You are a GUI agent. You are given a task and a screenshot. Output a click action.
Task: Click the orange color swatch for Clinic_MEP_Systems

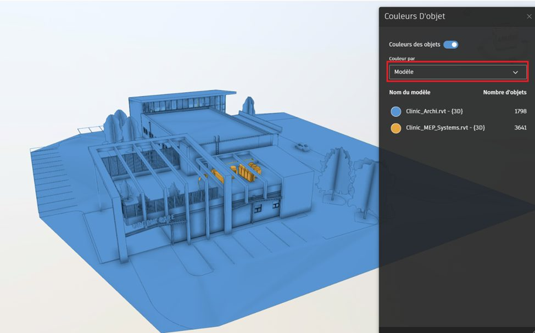click(395, 128)
